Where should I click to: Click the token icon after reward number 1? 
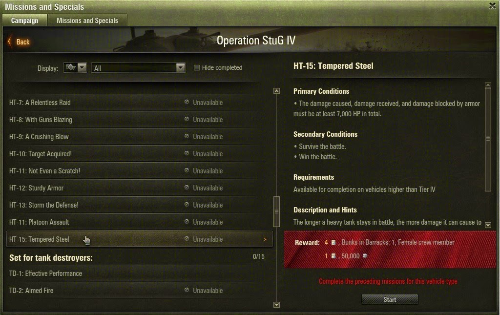pos(333,256)
